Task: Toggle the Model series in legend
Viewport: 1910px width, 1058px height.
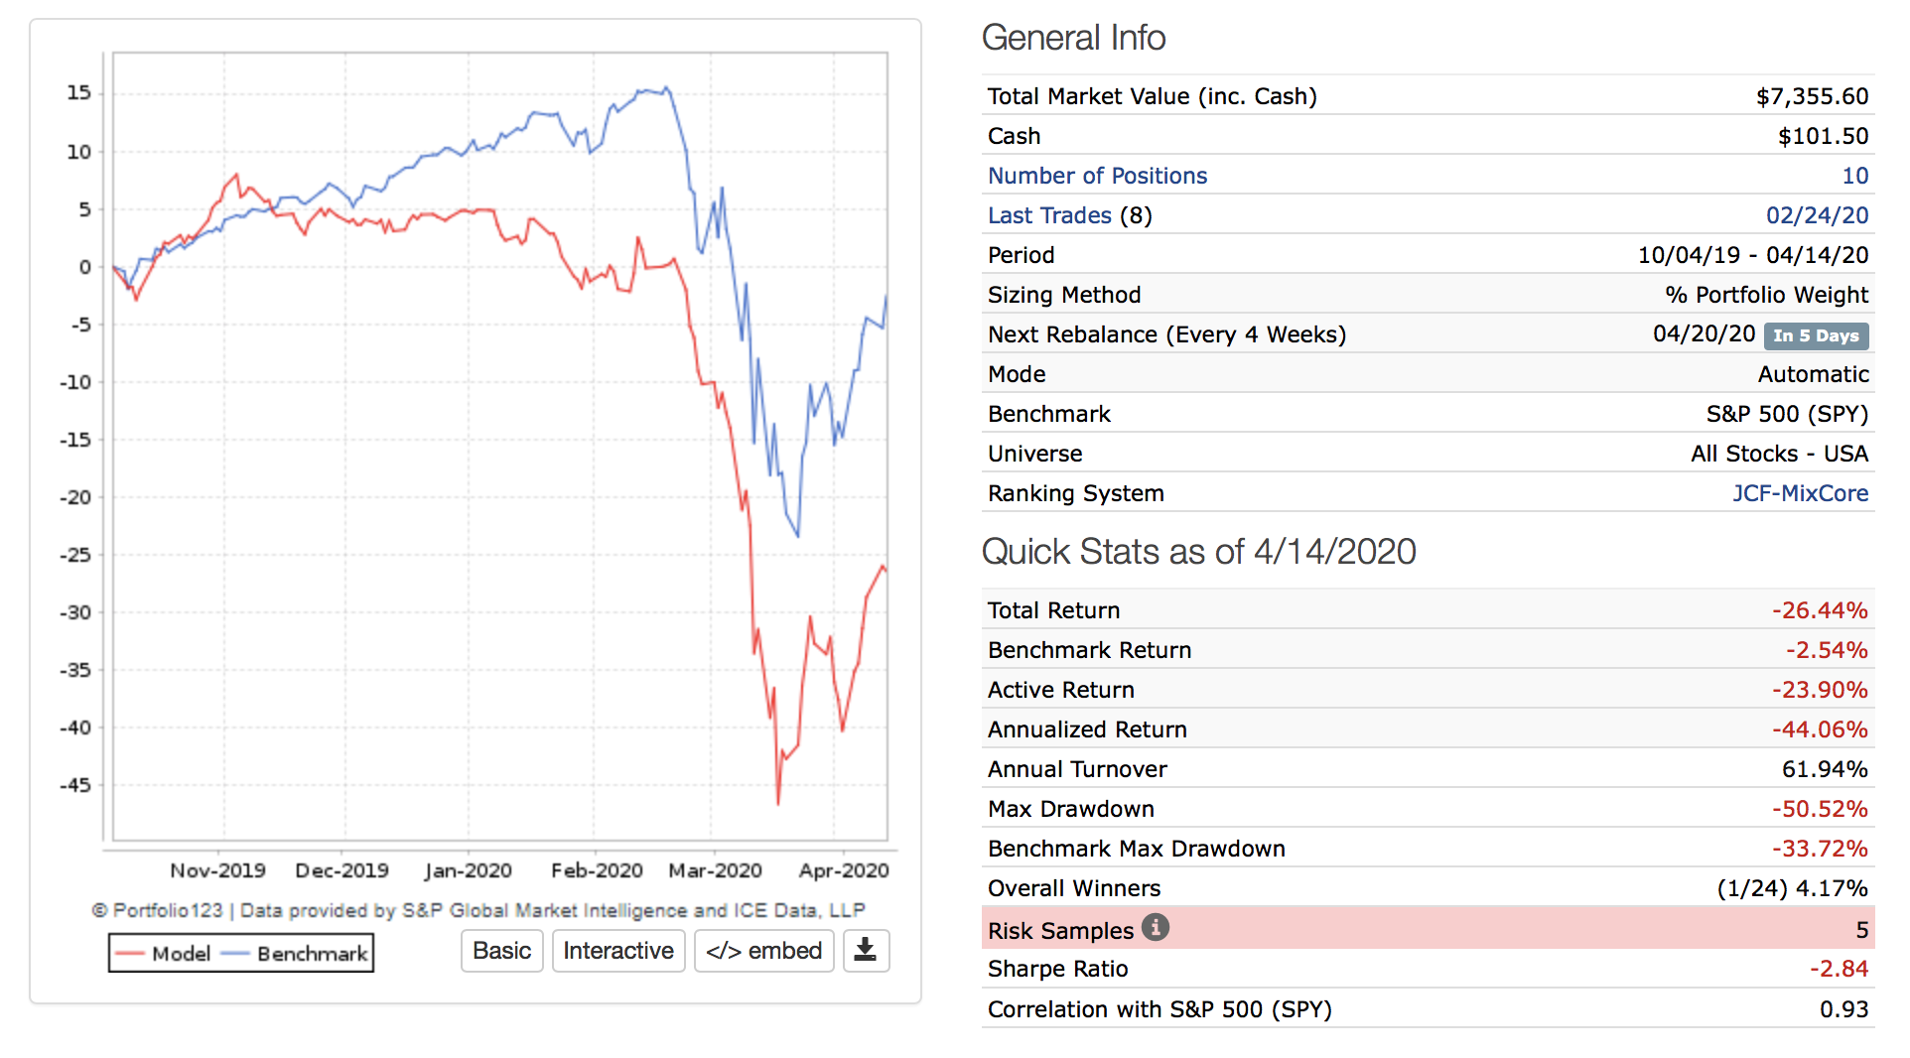Action: click(181, 954)
